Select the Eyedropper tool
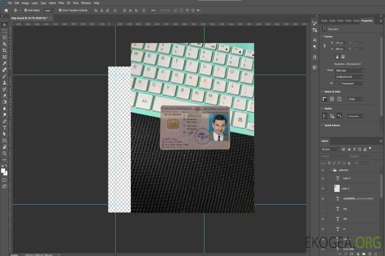This screenshot has height=256, width=385. (x=4, y=63)
